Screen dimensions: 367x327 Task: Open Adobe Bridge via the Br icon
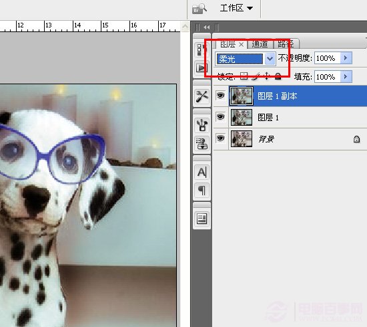click(x=200, y=9)
